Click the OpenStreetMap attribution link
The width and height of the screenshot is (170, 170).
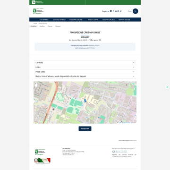coord(127,123)
